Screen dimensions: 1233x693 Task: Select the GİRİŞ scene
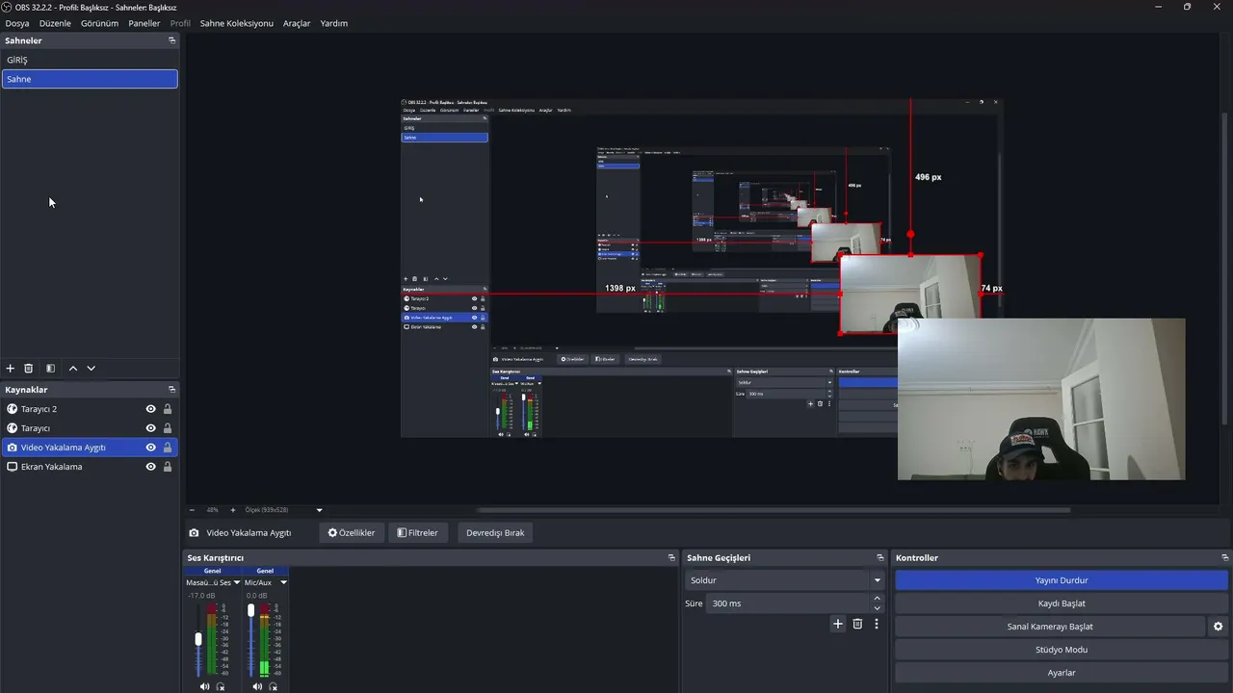(90, 60)
